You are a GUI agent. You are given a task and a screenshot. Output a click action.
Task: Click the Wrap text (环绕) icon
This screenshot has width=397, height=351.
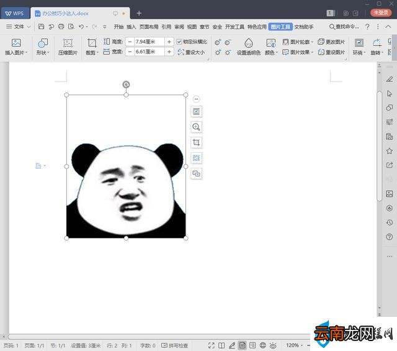(359, 43)
